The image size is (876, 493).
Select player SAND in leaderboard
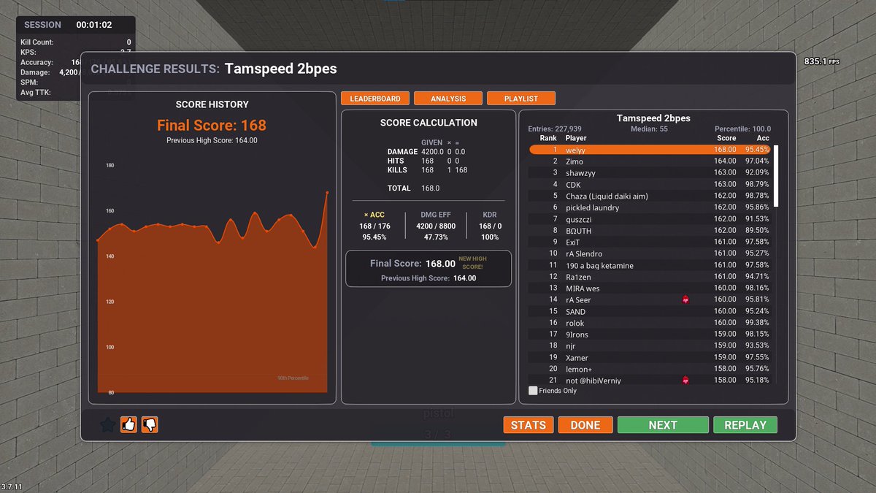650,311
